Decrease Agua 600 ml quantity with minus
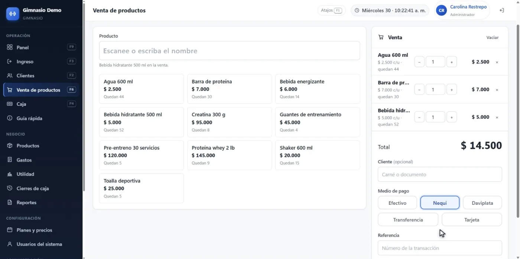 [x=419, y=62]
